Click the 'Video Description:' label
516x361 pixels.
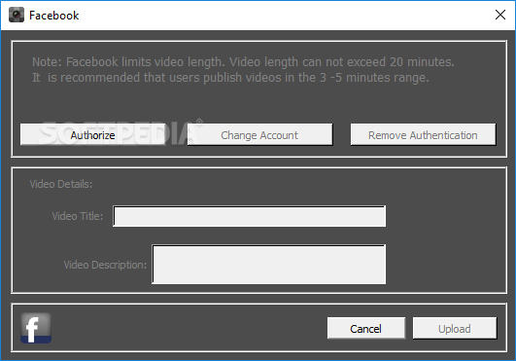(x=105, y=265)
